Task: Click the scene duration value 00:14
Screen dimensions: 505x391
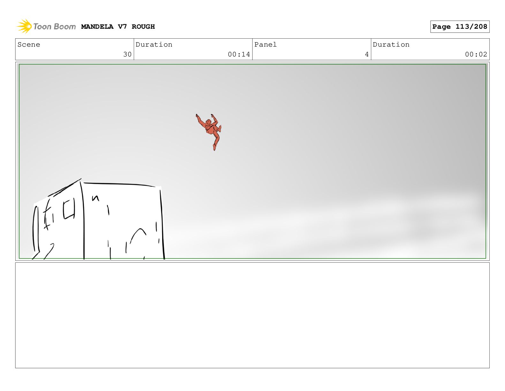Action: tap(239, 55)
